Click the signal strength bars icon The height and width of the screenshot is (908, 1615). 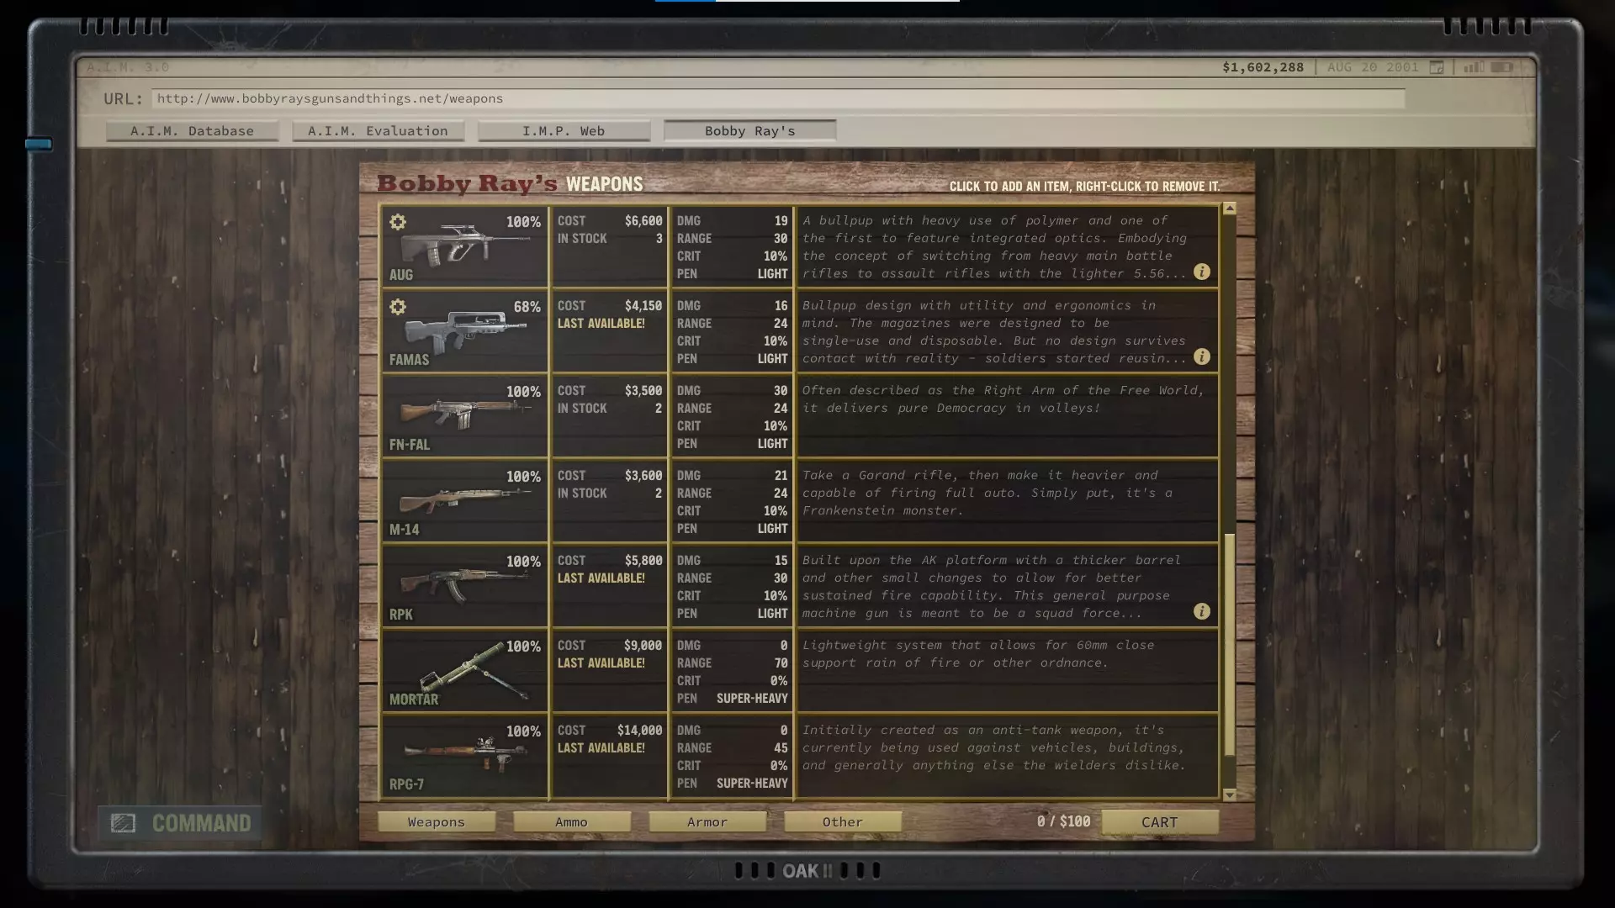(1473, 67)
